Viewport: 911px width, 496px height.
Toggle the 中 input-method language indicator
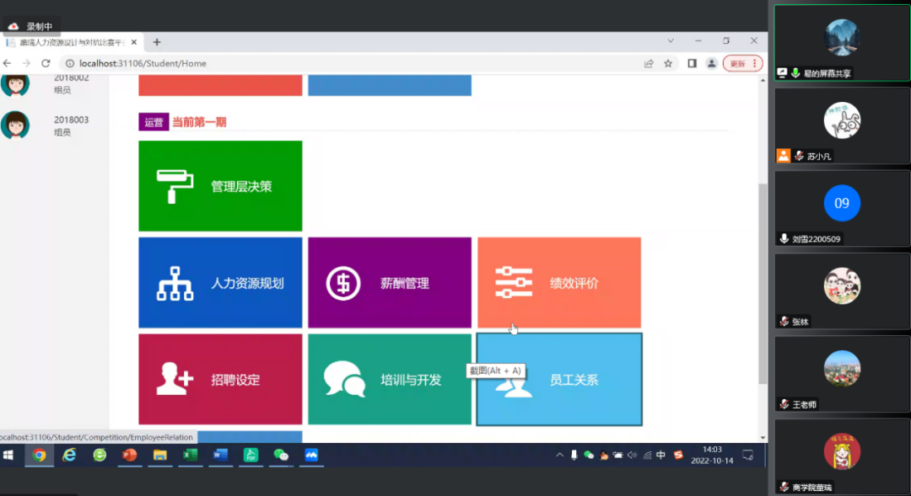[x=660, y=456]
